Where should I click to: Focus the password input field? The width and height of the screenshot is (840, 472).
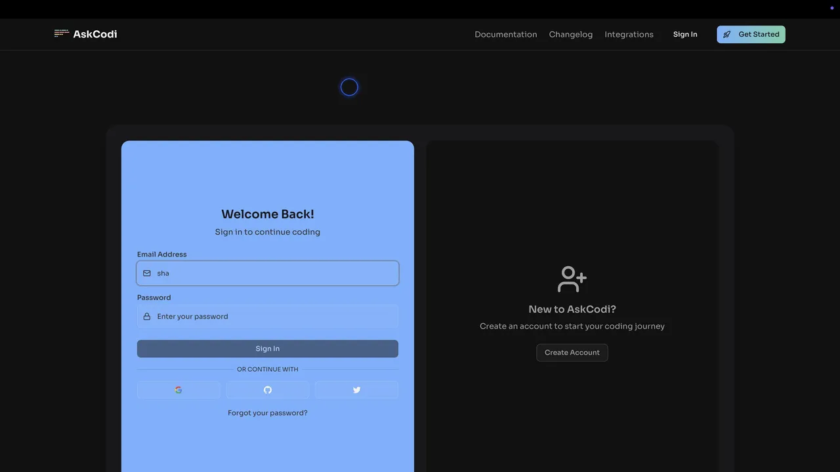pos(268,317)
